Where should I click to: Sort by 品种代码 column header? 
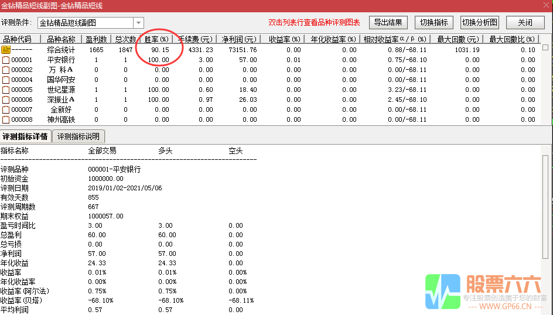21,39
